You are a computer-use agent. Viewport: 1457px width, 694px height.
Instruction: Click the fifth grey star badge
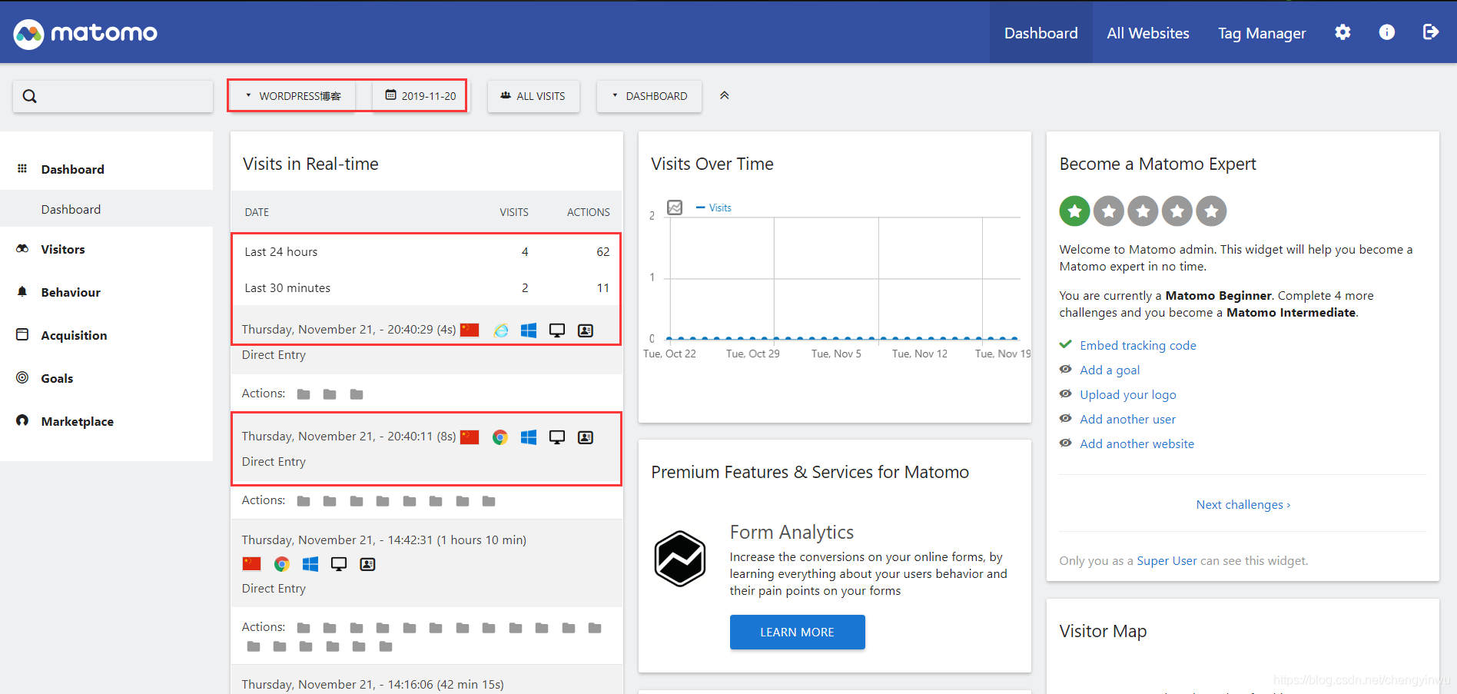click(x=1211, y=211)
